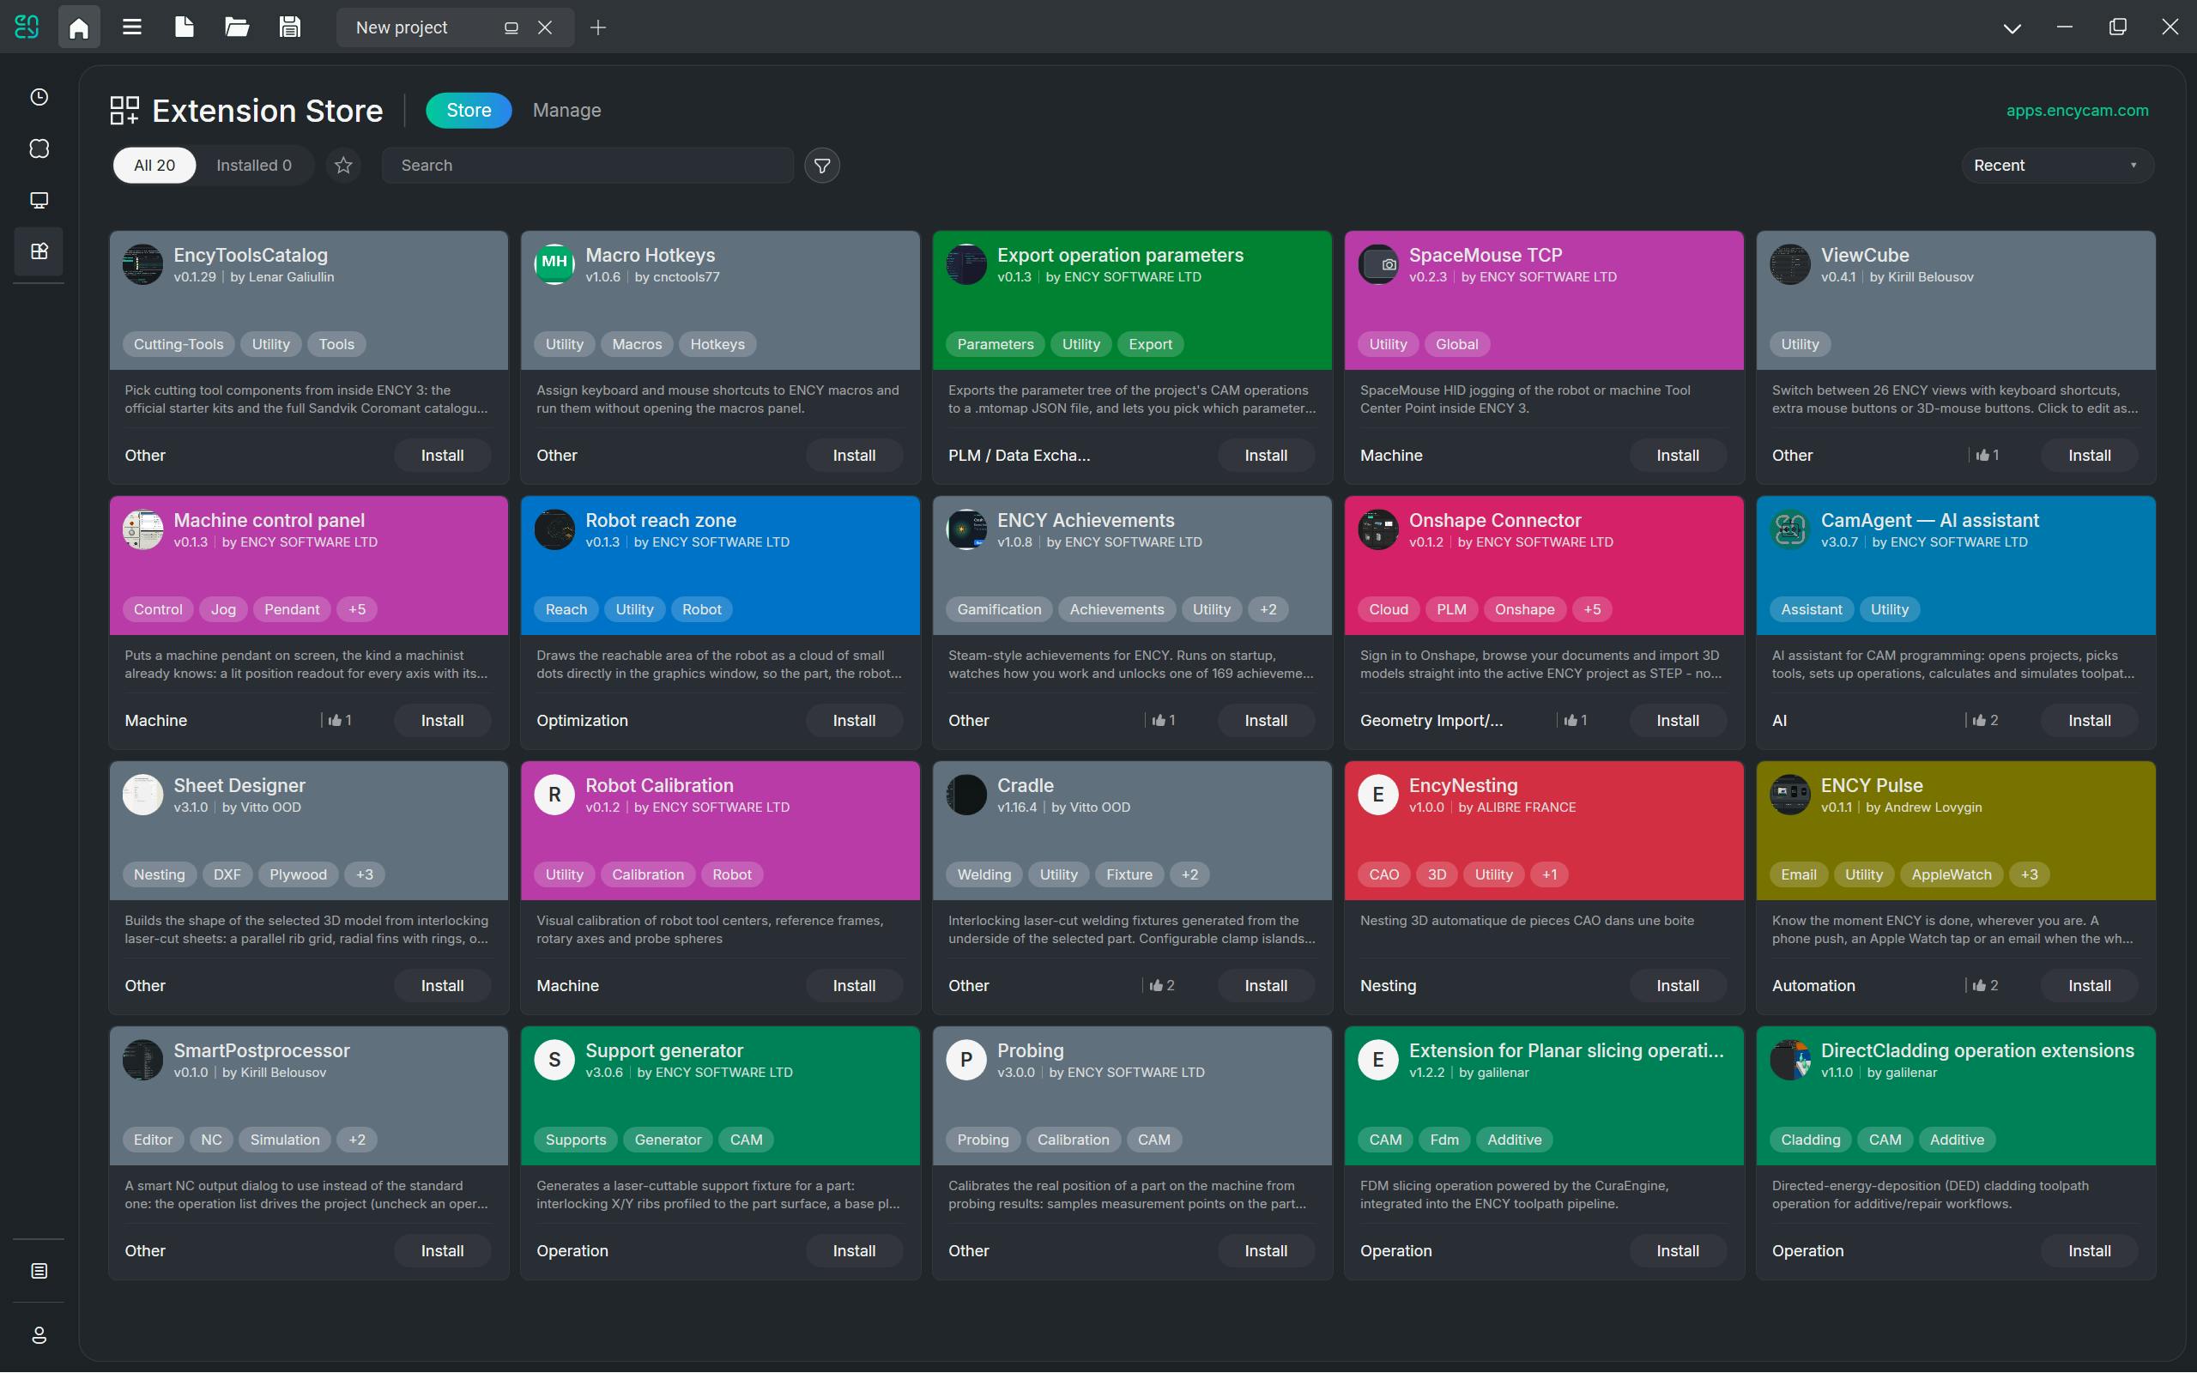Image resolution: width=2197 pixels, height=1373 pixels.
Task: Open the user account icon at sidebar bottom
Action: pos(39,1335)
